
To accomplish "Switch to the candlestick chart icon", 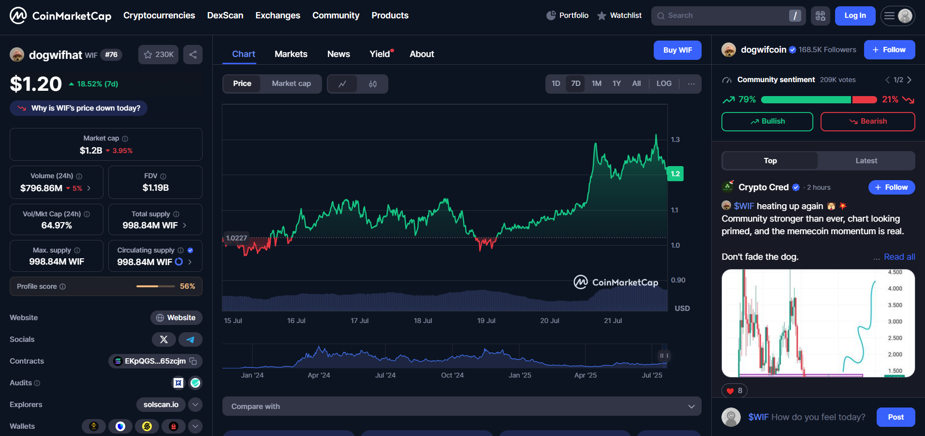I will point(373,84).
